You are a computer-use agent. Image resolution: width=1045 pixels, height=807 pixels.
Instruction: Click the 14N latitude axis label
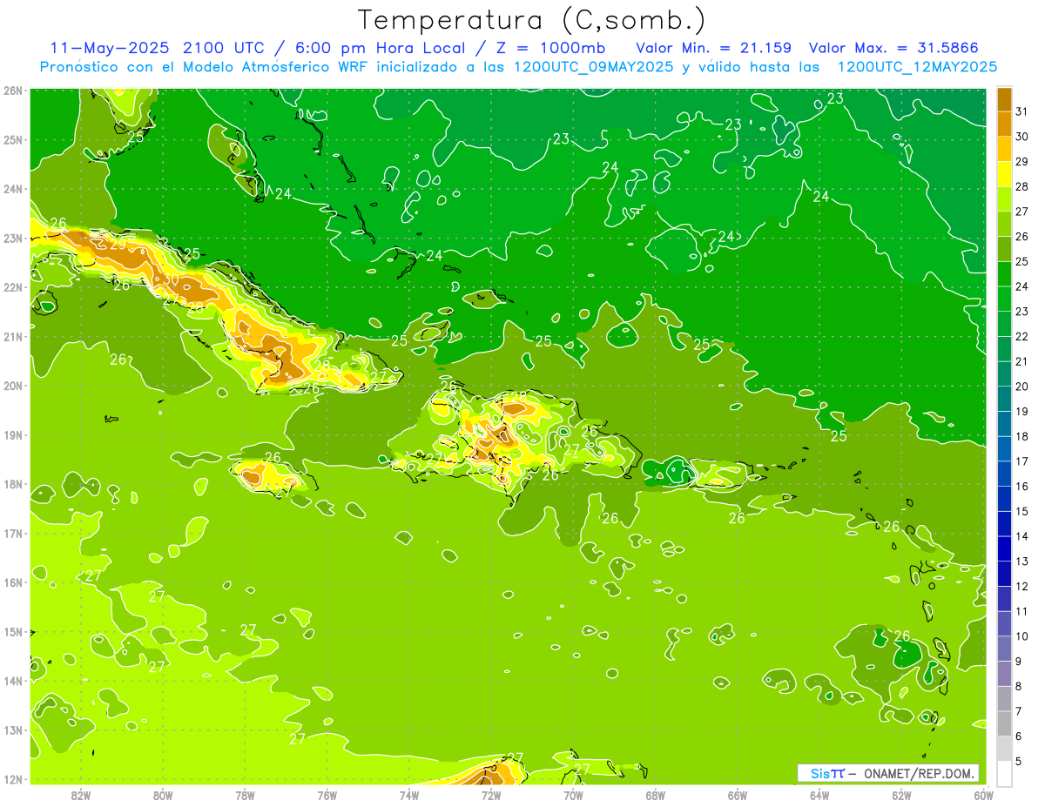pos(12,681)
